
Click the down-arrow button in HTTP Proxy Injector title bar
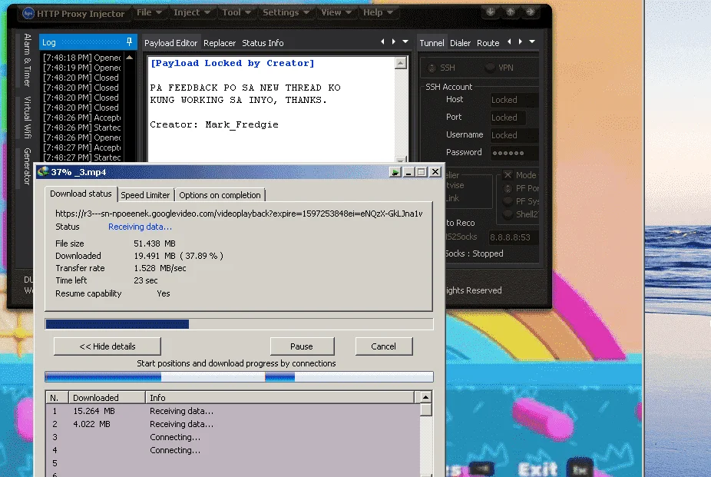coord(491,12)
